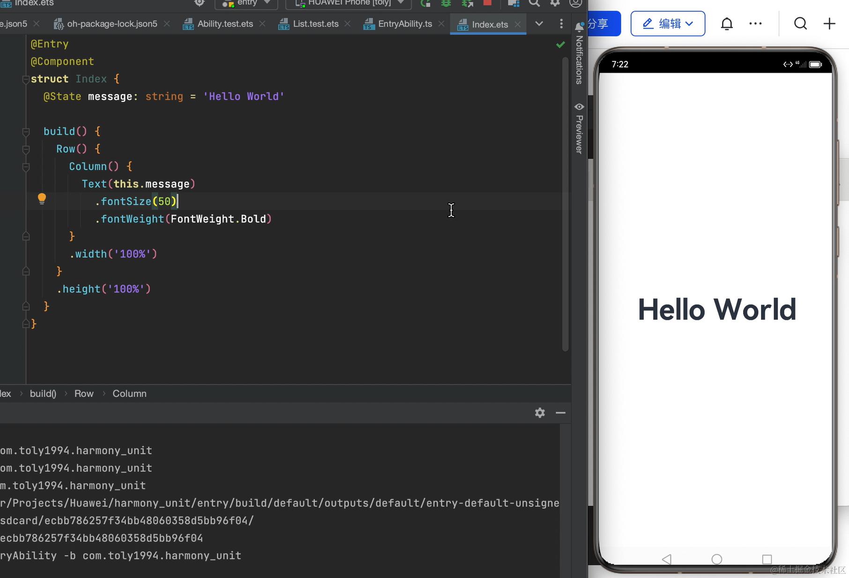Click the 'Hello World' string literal
Image resolution: width=849 pixels, height=578 pixels.
click(x=244, y=97)
